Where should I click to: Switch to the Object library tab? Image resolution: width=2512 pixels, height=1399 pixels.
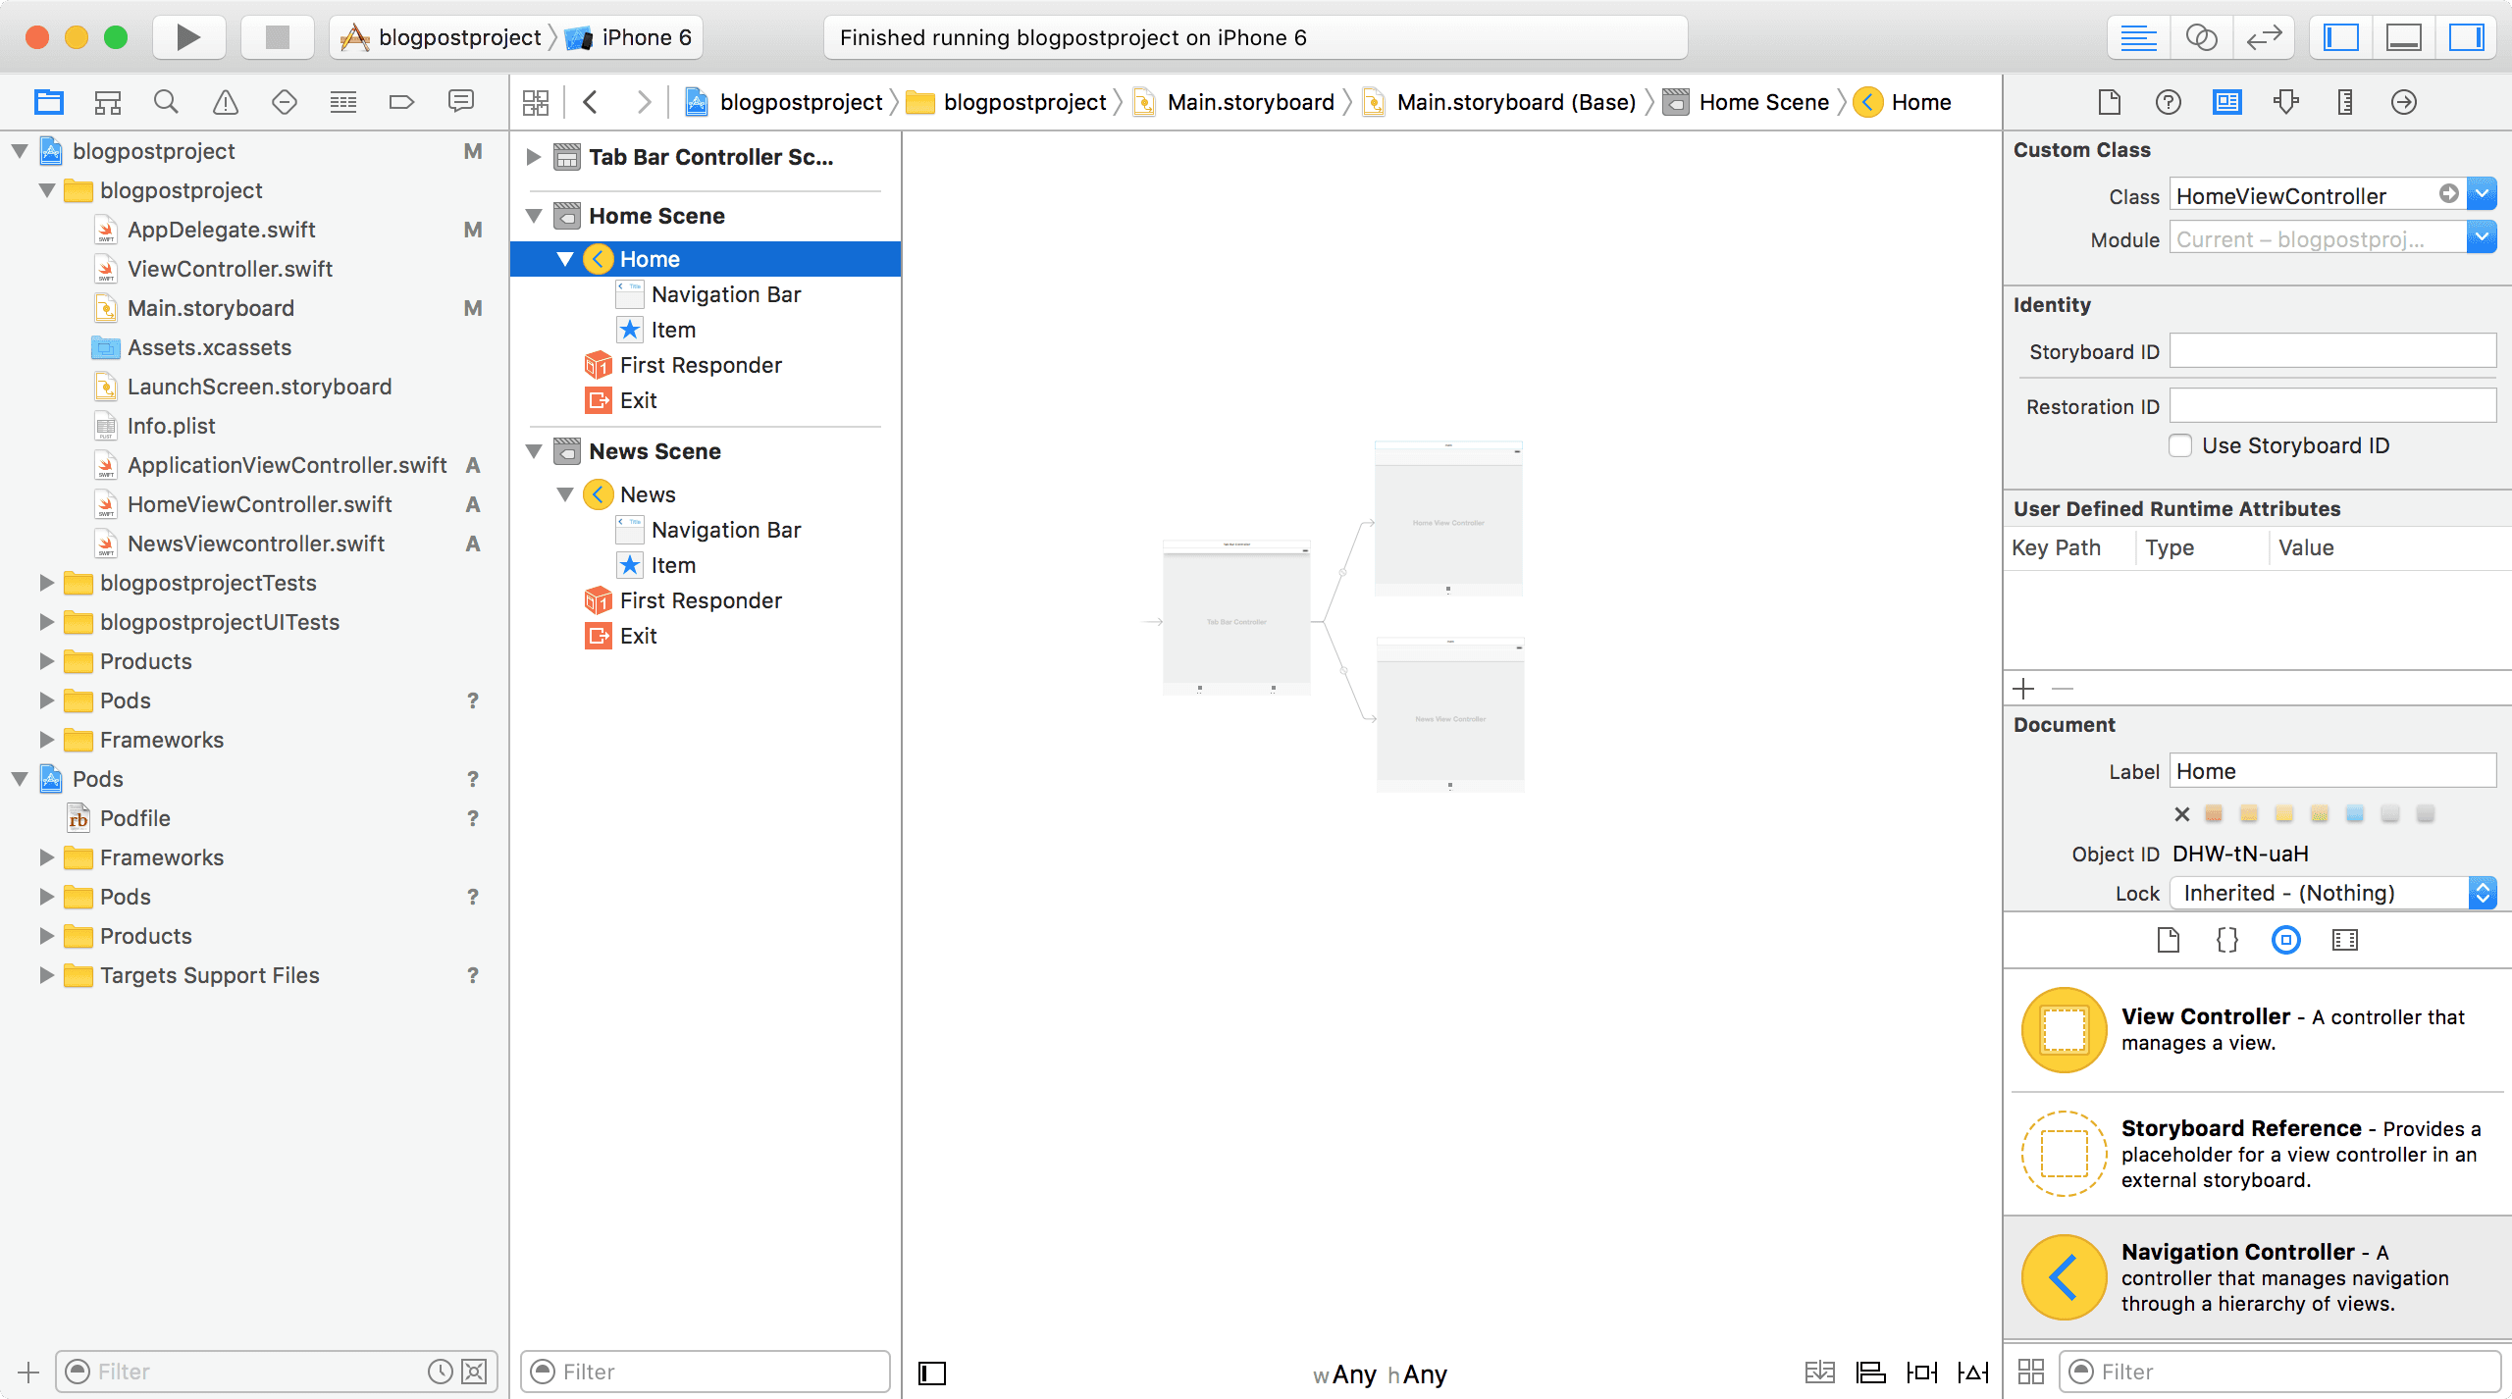2286,940
